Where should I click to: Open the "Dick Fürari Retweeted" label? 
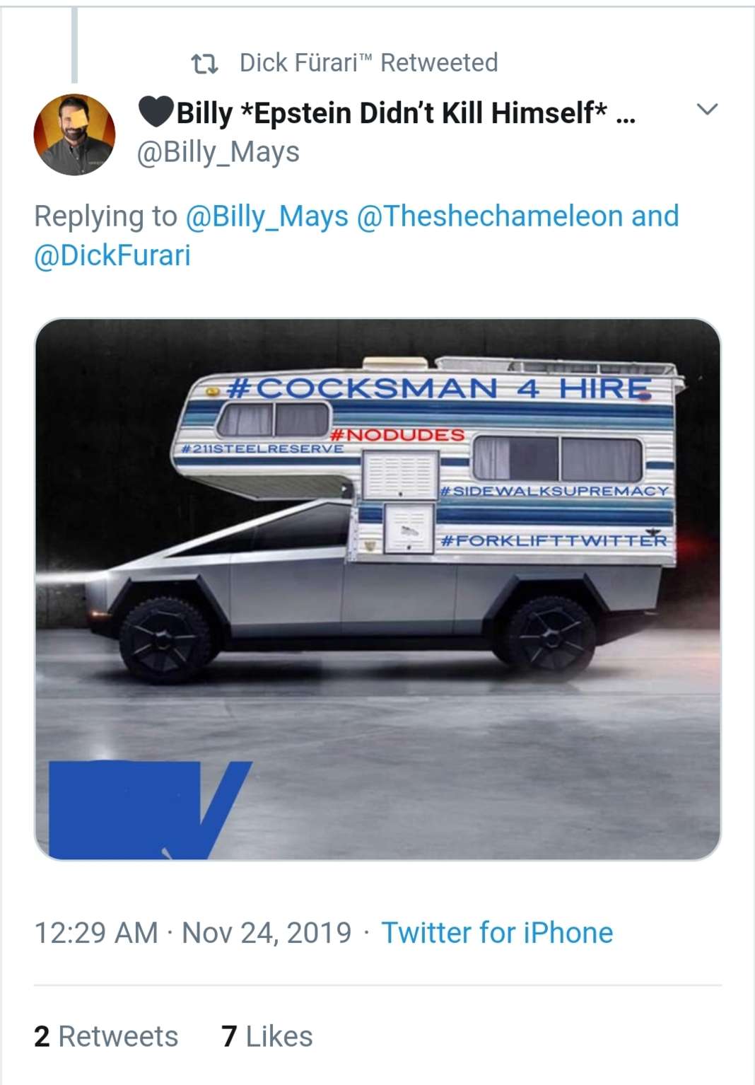click(368, 63)
